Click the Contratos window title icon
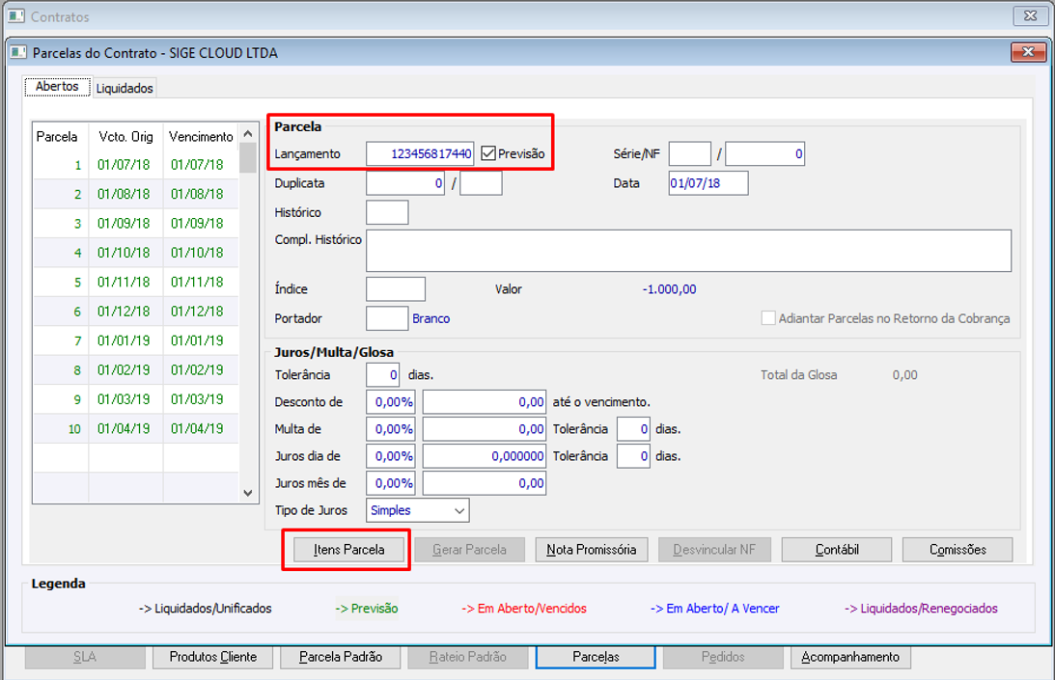 [x=16, y=15]
